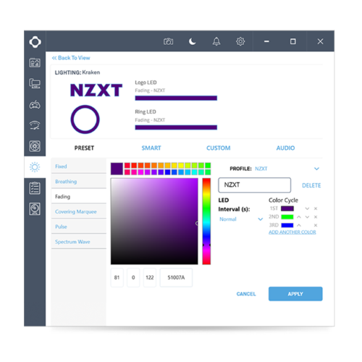Screen dimensions: 362x362
Task: Remove the 2ND color with its X
Action: coord(316,217)
